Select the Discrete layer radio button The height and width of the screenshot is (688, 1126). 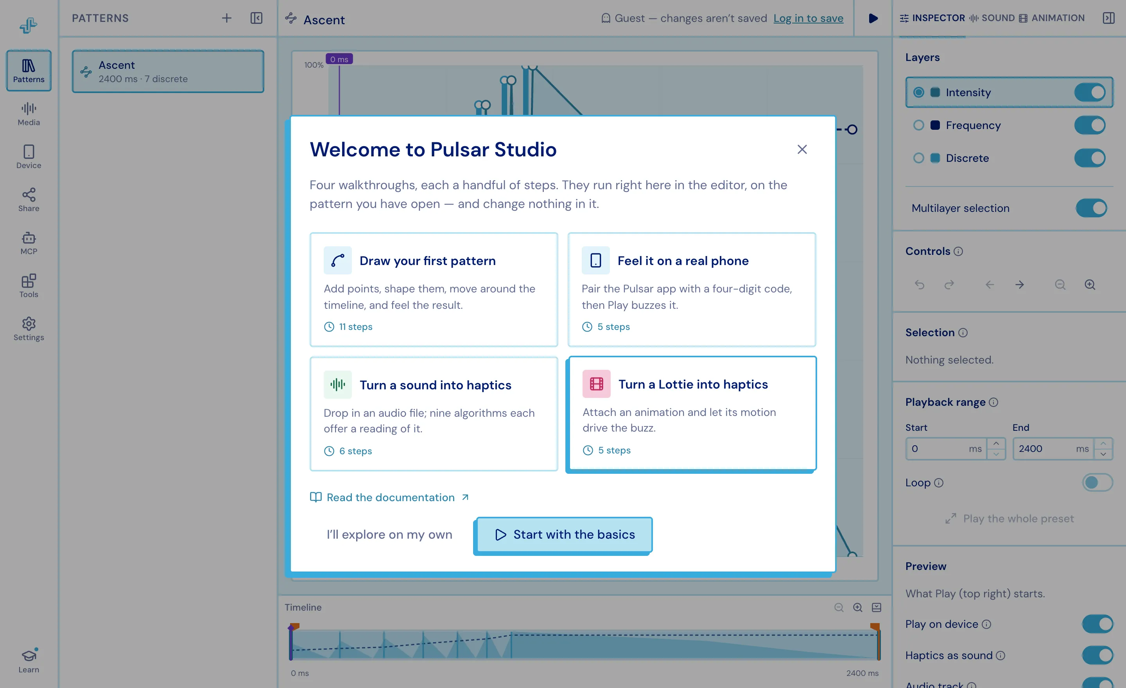coord(918,158)
